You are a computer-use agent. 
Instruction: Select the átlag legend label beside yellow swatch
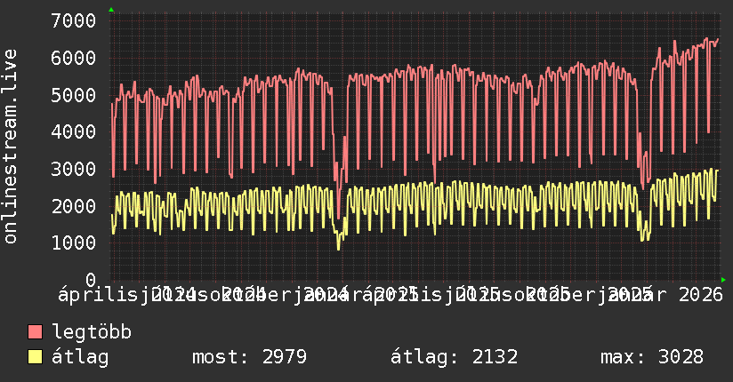[80, 357]
